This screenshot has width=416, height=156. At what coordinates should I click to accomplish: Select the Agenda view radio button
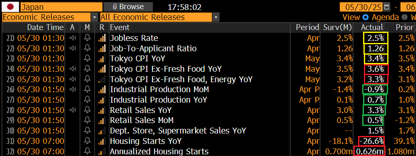tap(366, 18)
